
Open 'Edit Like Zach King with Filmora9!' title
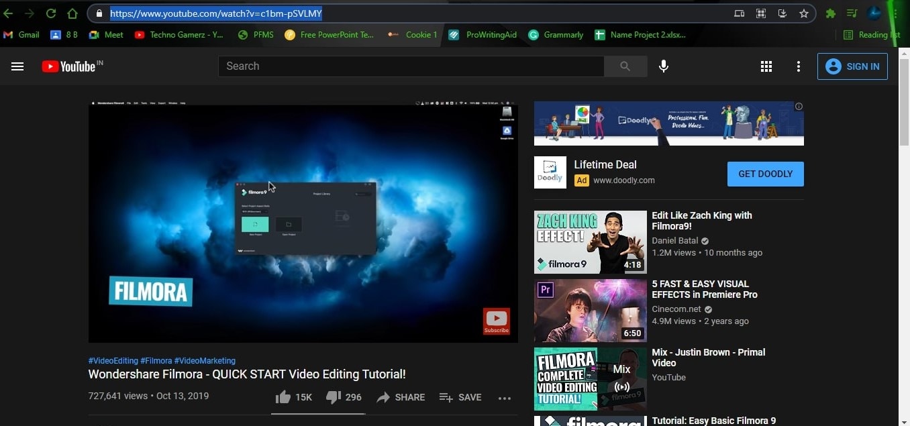(702, 221)
